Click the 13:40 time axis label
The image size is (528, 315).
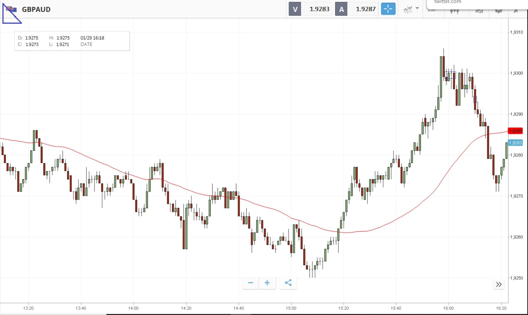[x=81, y=308]
